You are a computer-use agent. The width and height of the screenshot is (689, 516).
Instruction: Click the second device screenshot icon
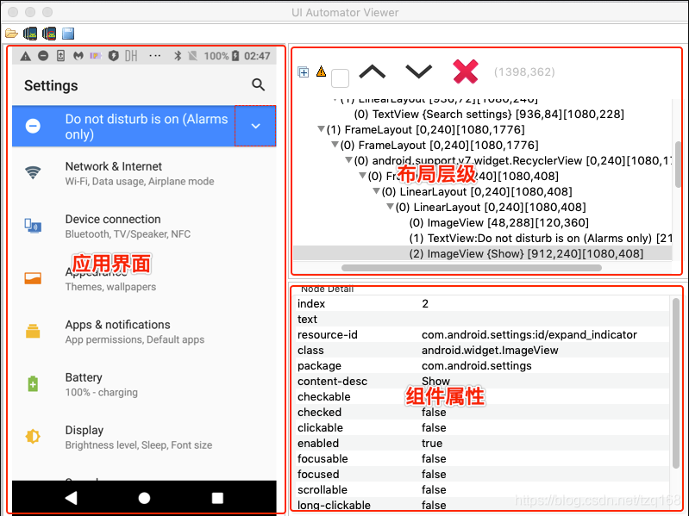coord(49,34)
